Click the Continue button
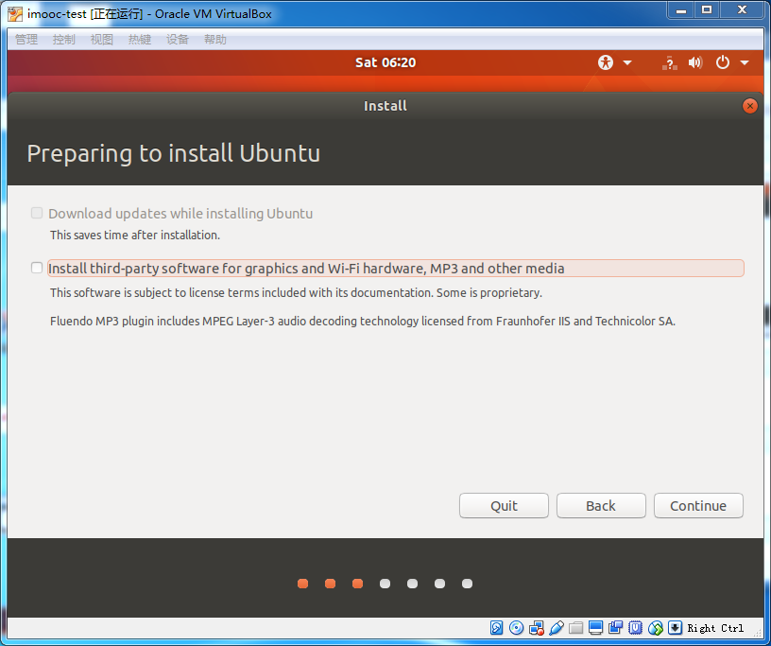This screenshot has width=771, height=646. 698,506
